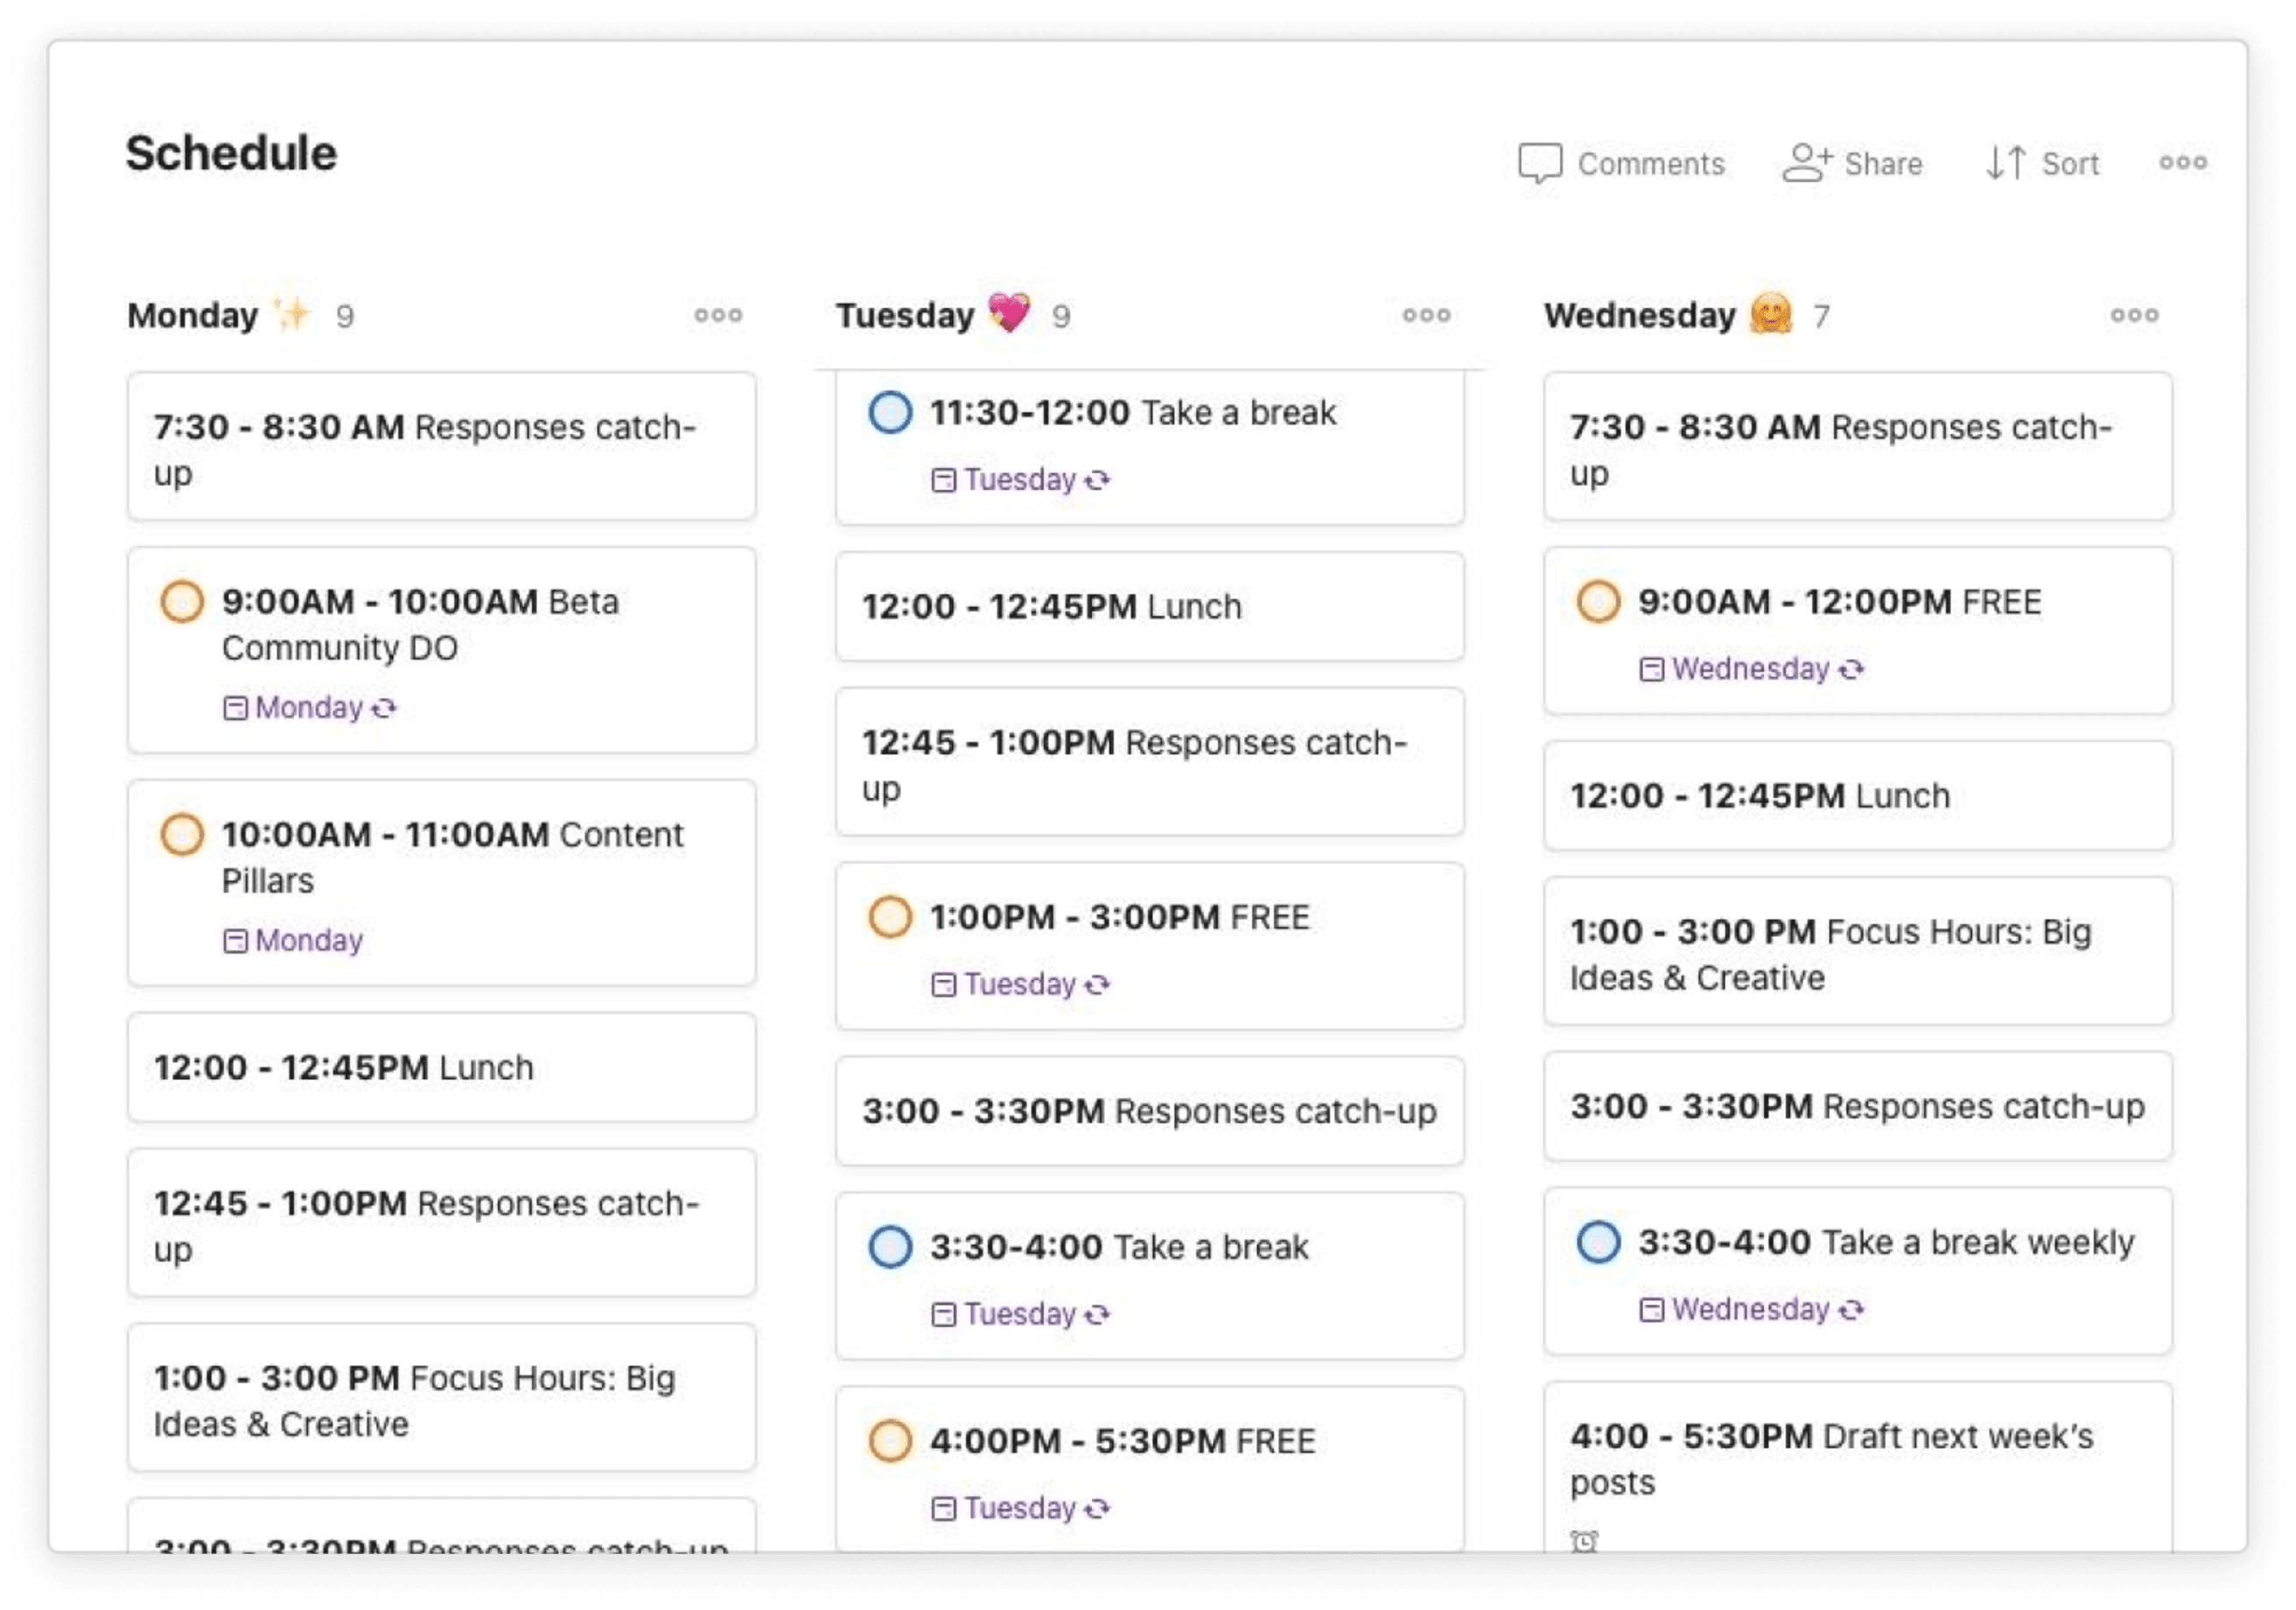
Task: Click Tuesday due date on 1:00PM FREE card
Action: tap(1020, 985)
